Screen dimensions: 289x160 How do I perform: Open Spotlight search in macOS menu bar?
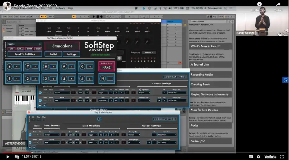226,8
